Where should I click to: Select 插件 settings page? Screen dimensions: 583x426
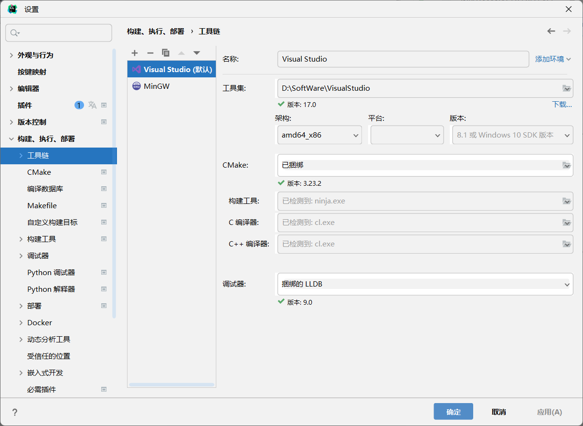point(25,105)
